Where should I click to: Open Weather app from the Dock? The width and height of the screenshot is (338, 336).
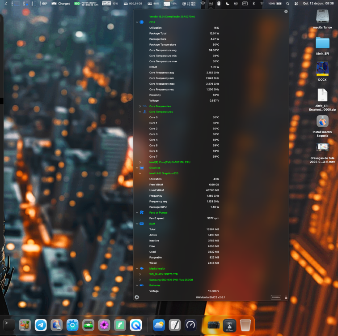coord(159,325)
